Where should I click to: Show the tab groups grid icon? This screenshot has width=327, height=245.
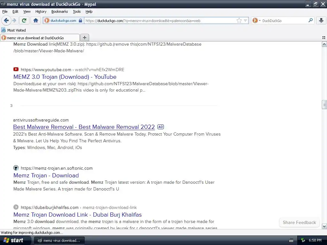(x=324, y=38)
